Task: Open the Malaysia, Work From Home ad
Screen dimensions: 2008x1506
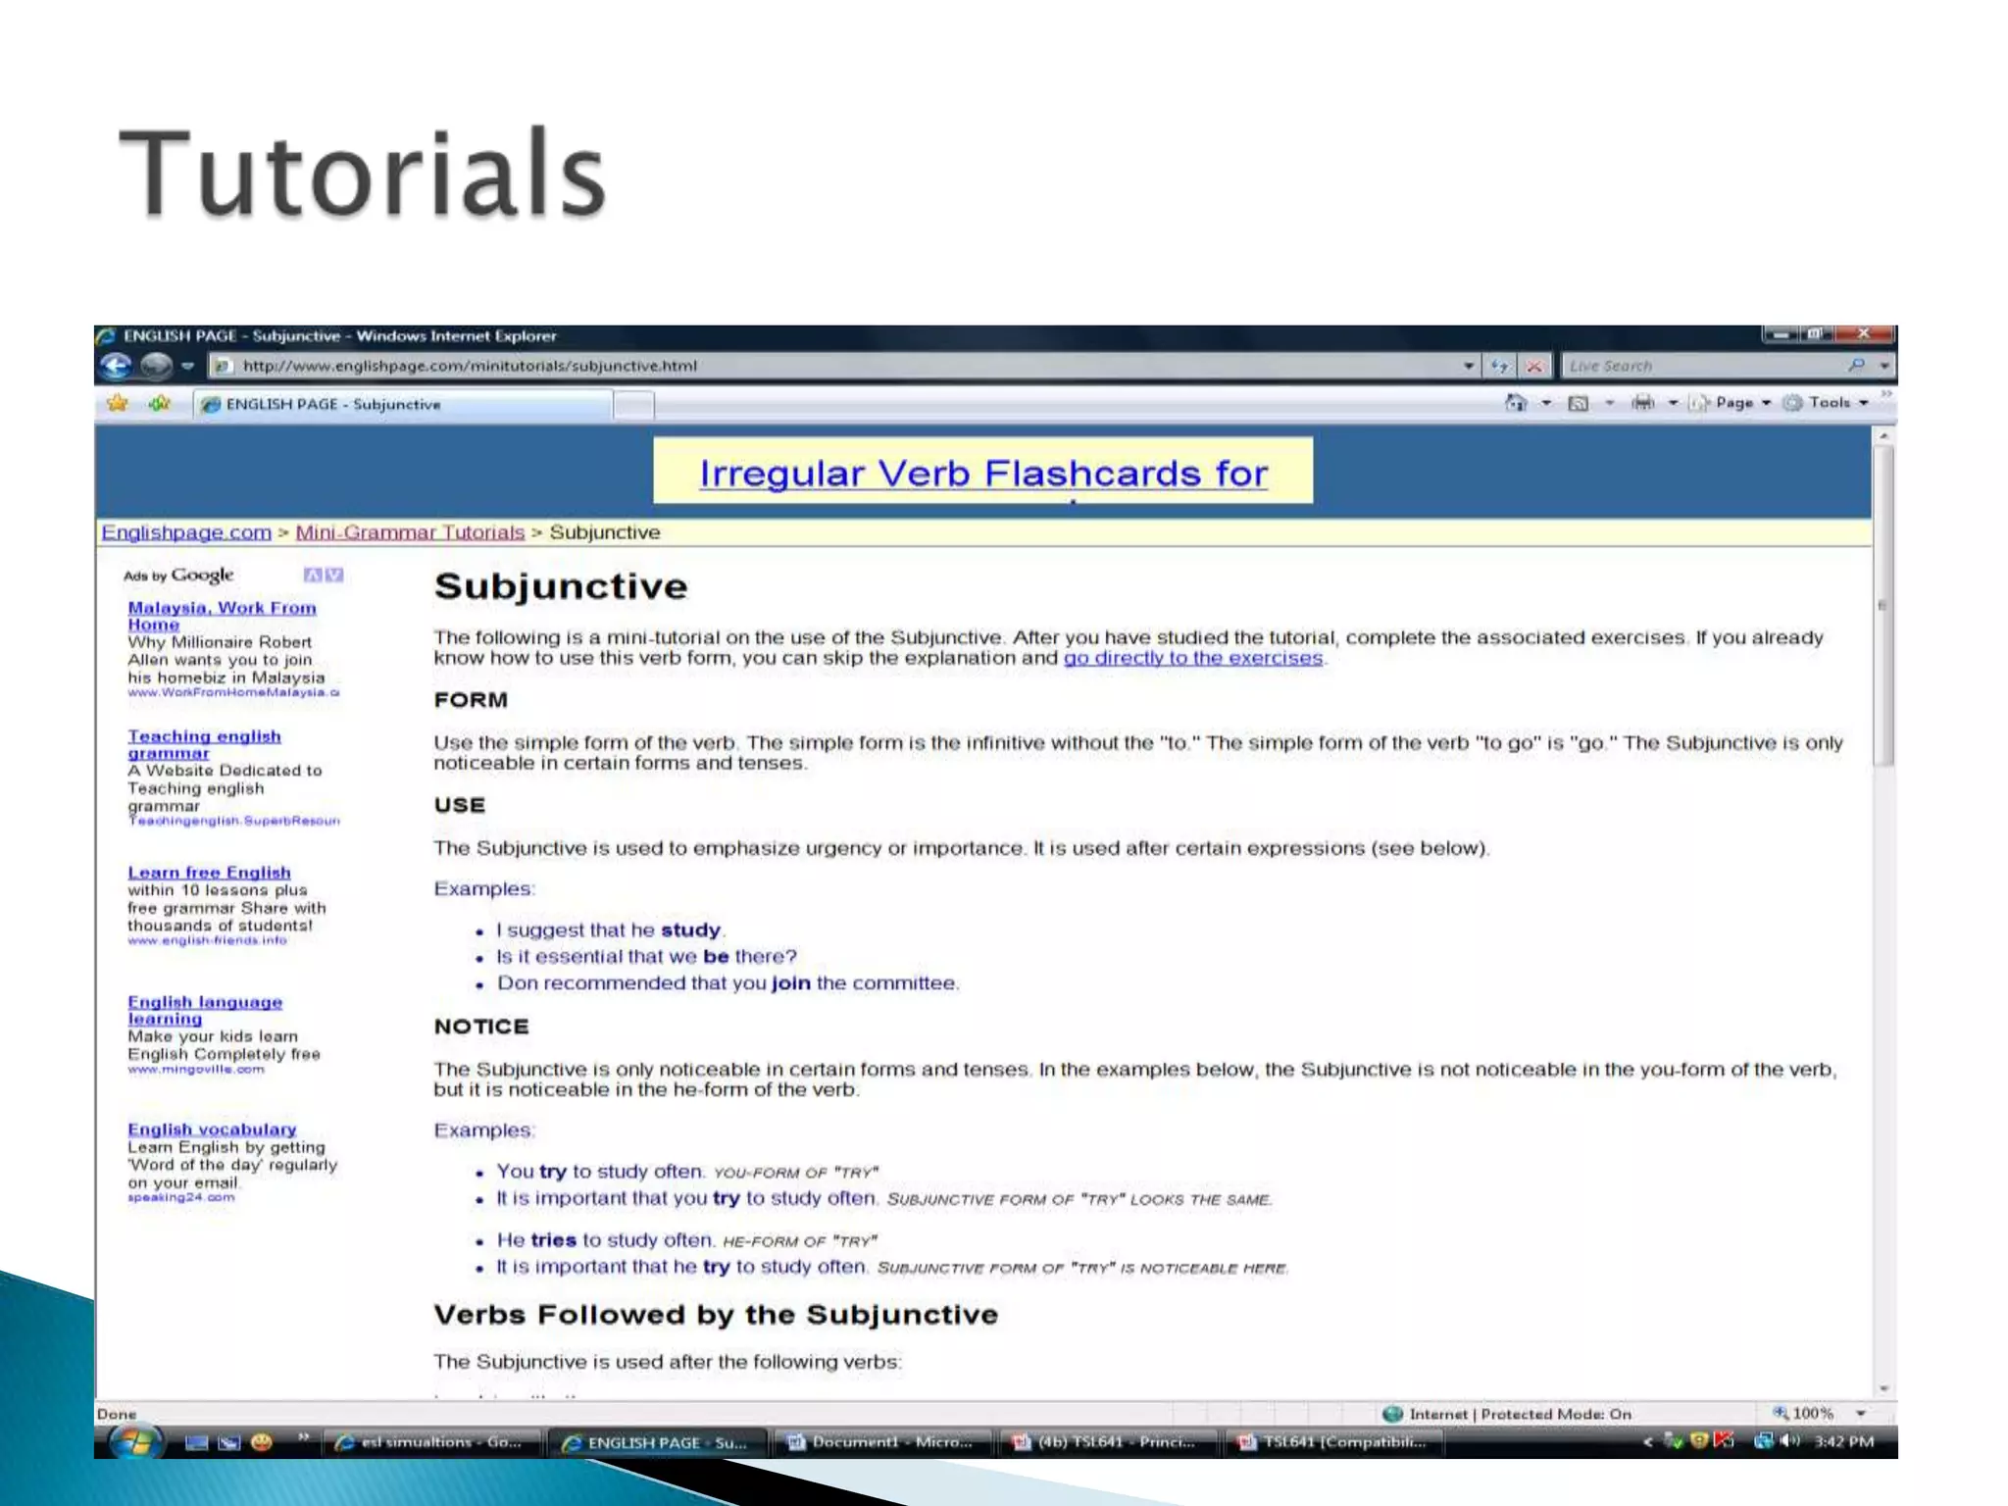Action: (x=222, y=616)
